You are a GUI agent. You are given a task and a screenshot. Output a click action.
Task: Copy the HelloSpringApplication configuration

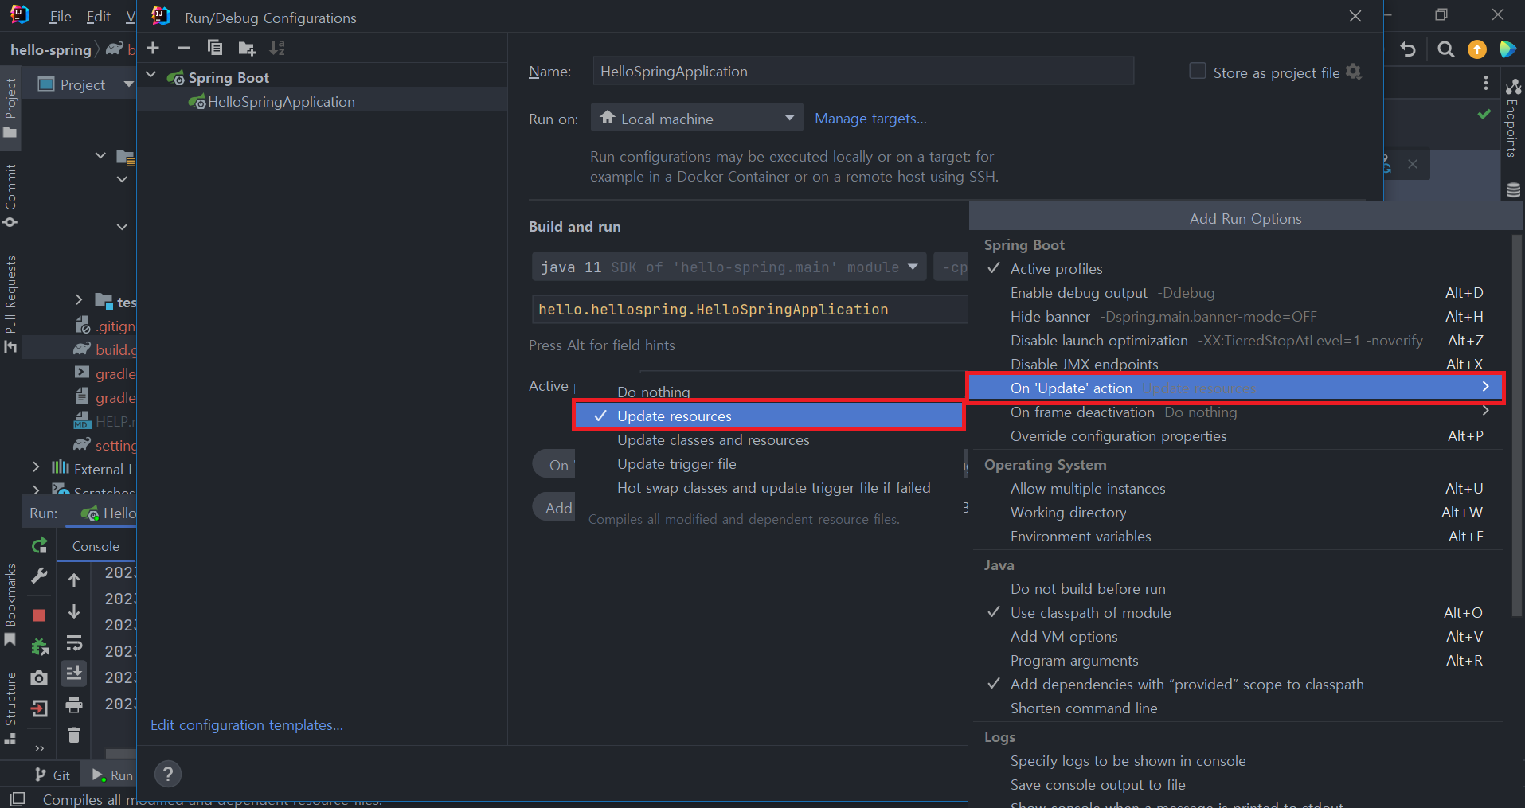point(214,48)
